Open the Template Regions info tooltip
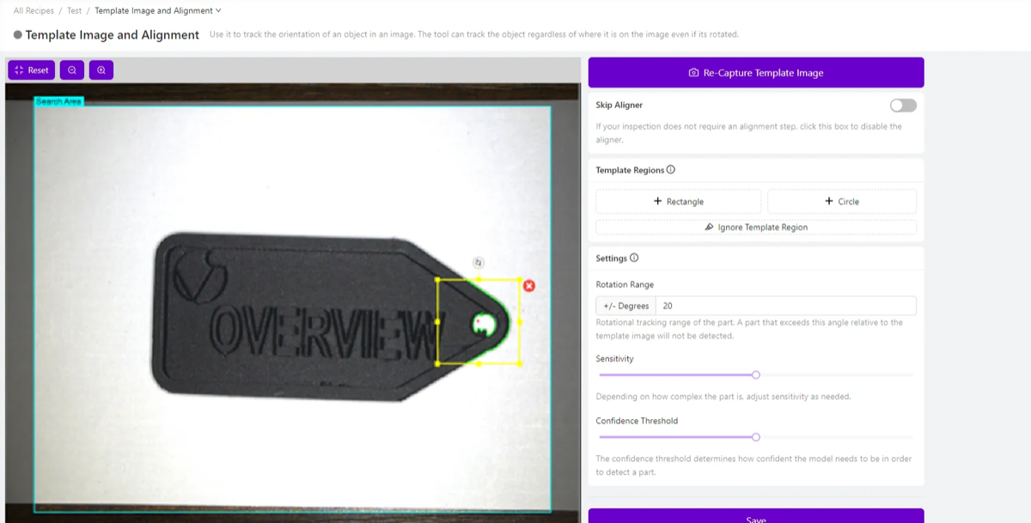 671,170
